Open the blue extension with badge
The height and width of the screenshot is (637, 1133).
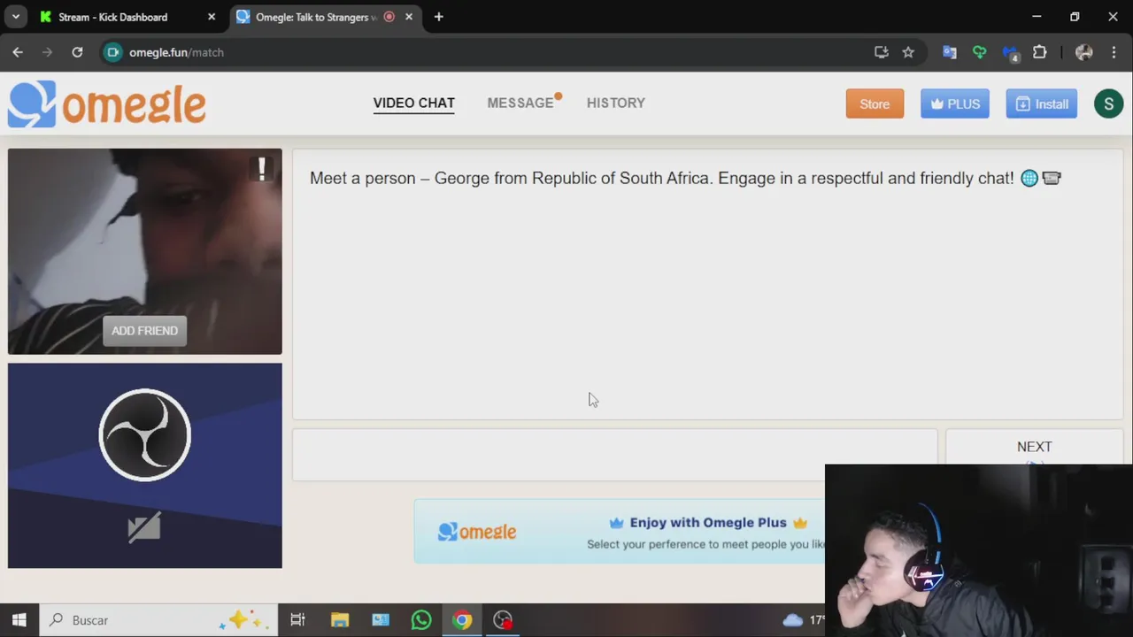click(1010, 53)
